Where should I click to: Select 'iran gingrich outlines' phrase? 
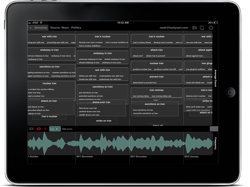pyautogui.click(x=195, y=69)
